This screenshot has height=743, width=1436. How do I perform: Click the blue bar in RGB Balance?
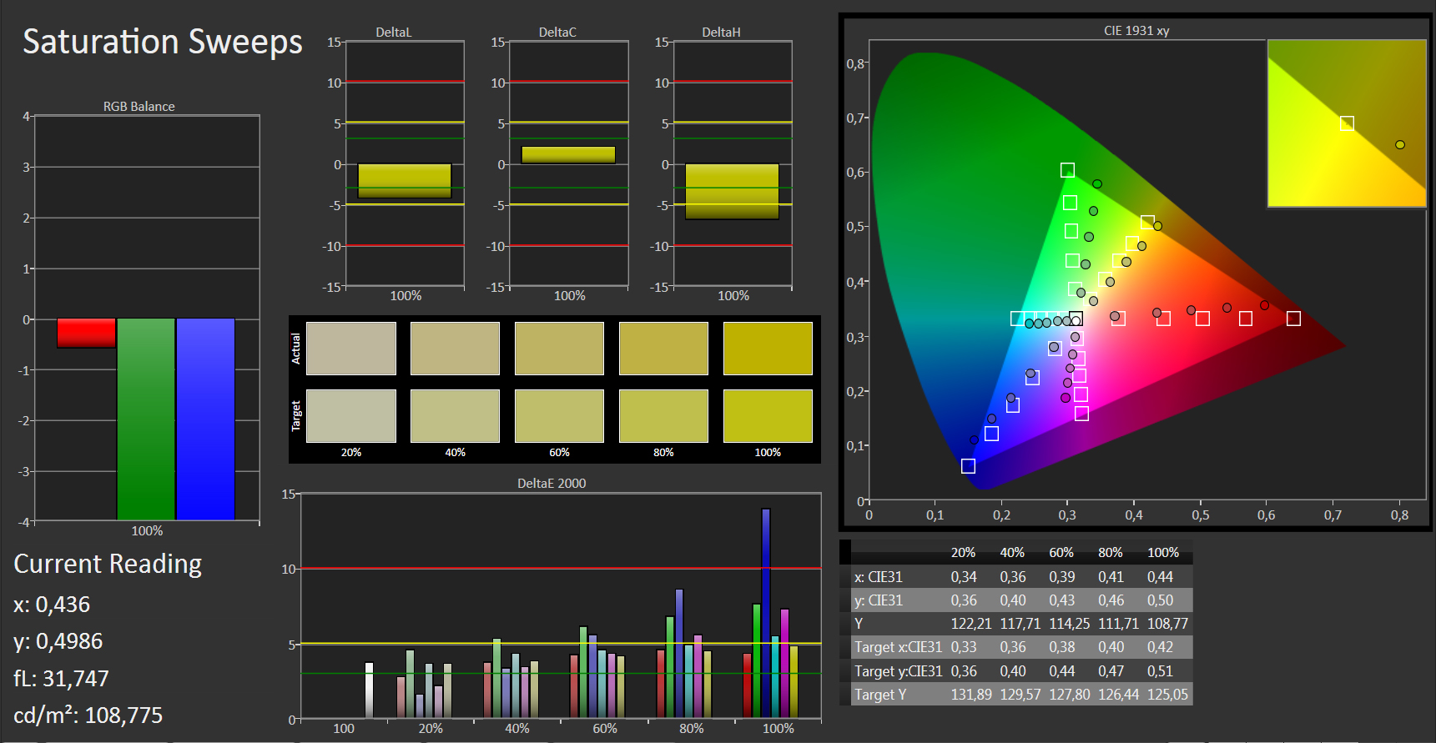(205, 419)
